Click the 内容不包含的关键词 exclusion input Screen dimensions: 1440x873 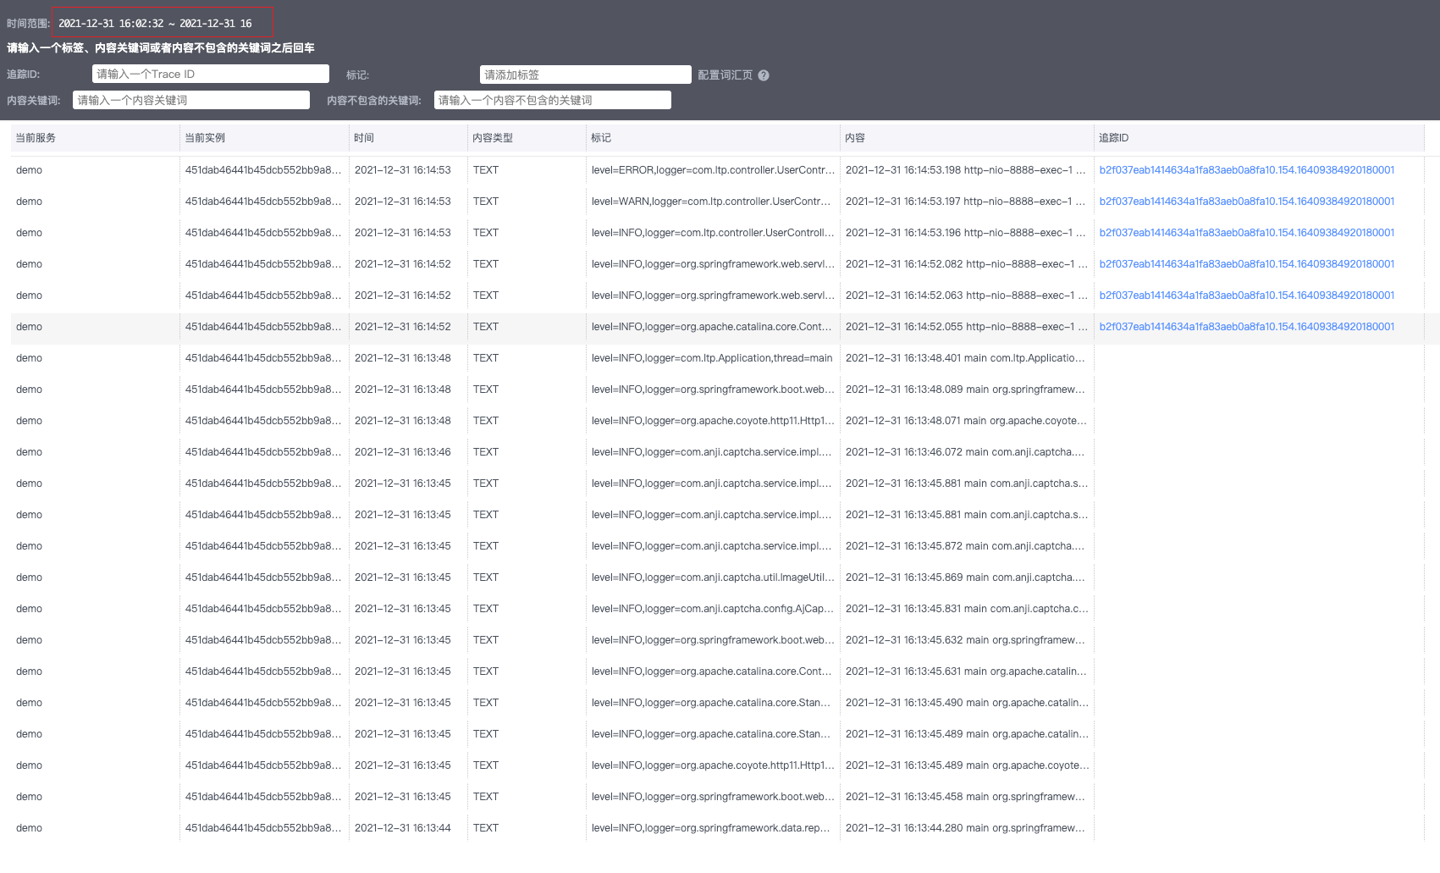(551, 100)
